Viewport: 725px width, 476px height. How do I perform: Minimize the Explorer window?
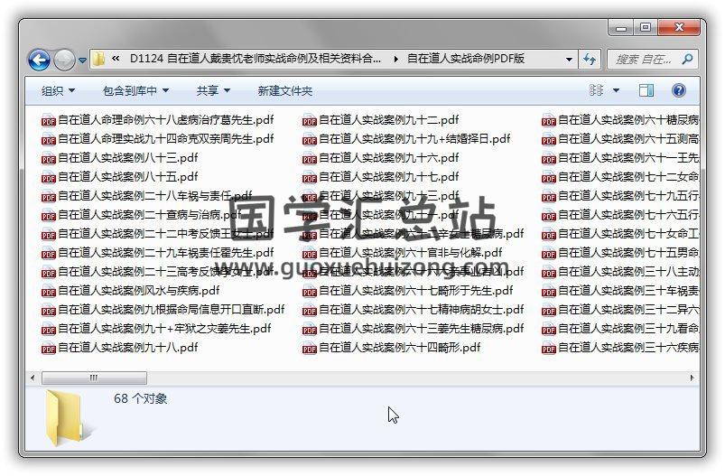621,28
